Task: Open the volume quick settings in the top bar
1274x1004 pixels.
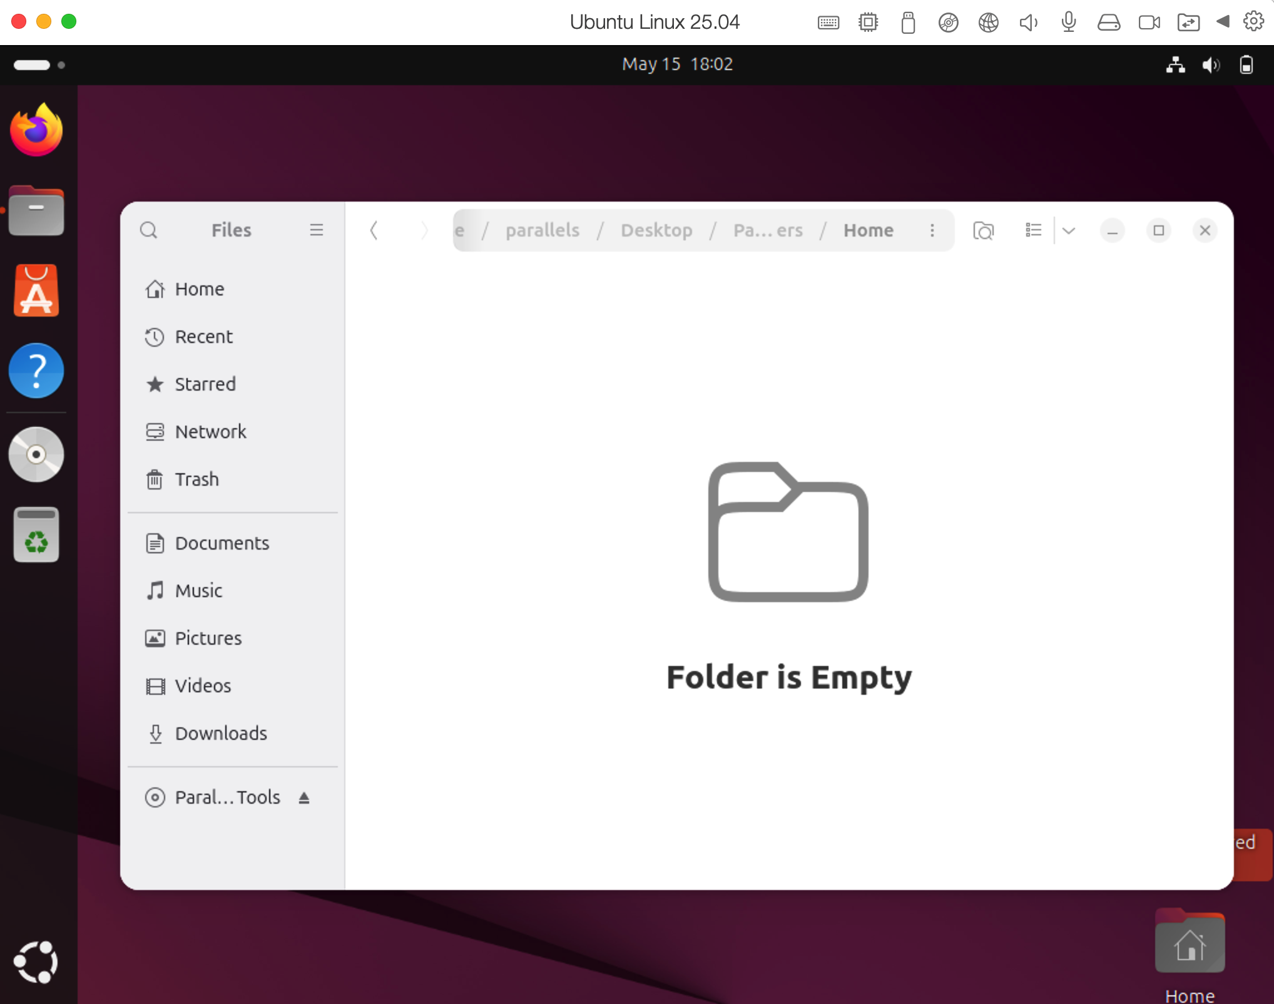Action: click(x=1211, y=64)
